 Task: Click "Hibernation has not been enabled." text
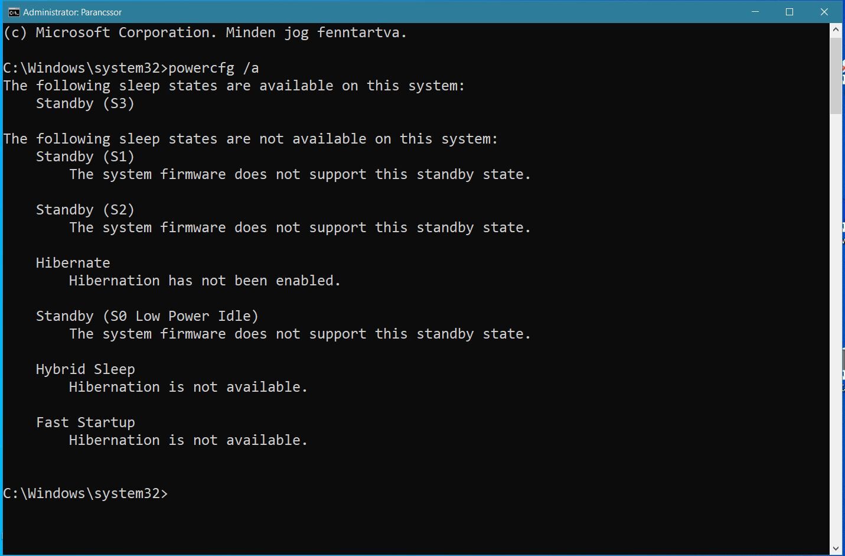coord(205,281)
